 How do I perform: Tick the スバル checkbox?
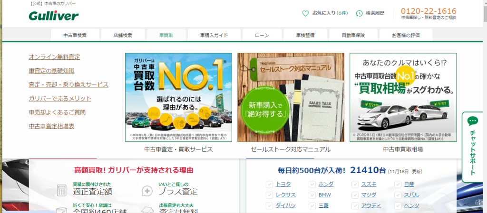pyautogui.click(x=398, y=195)
